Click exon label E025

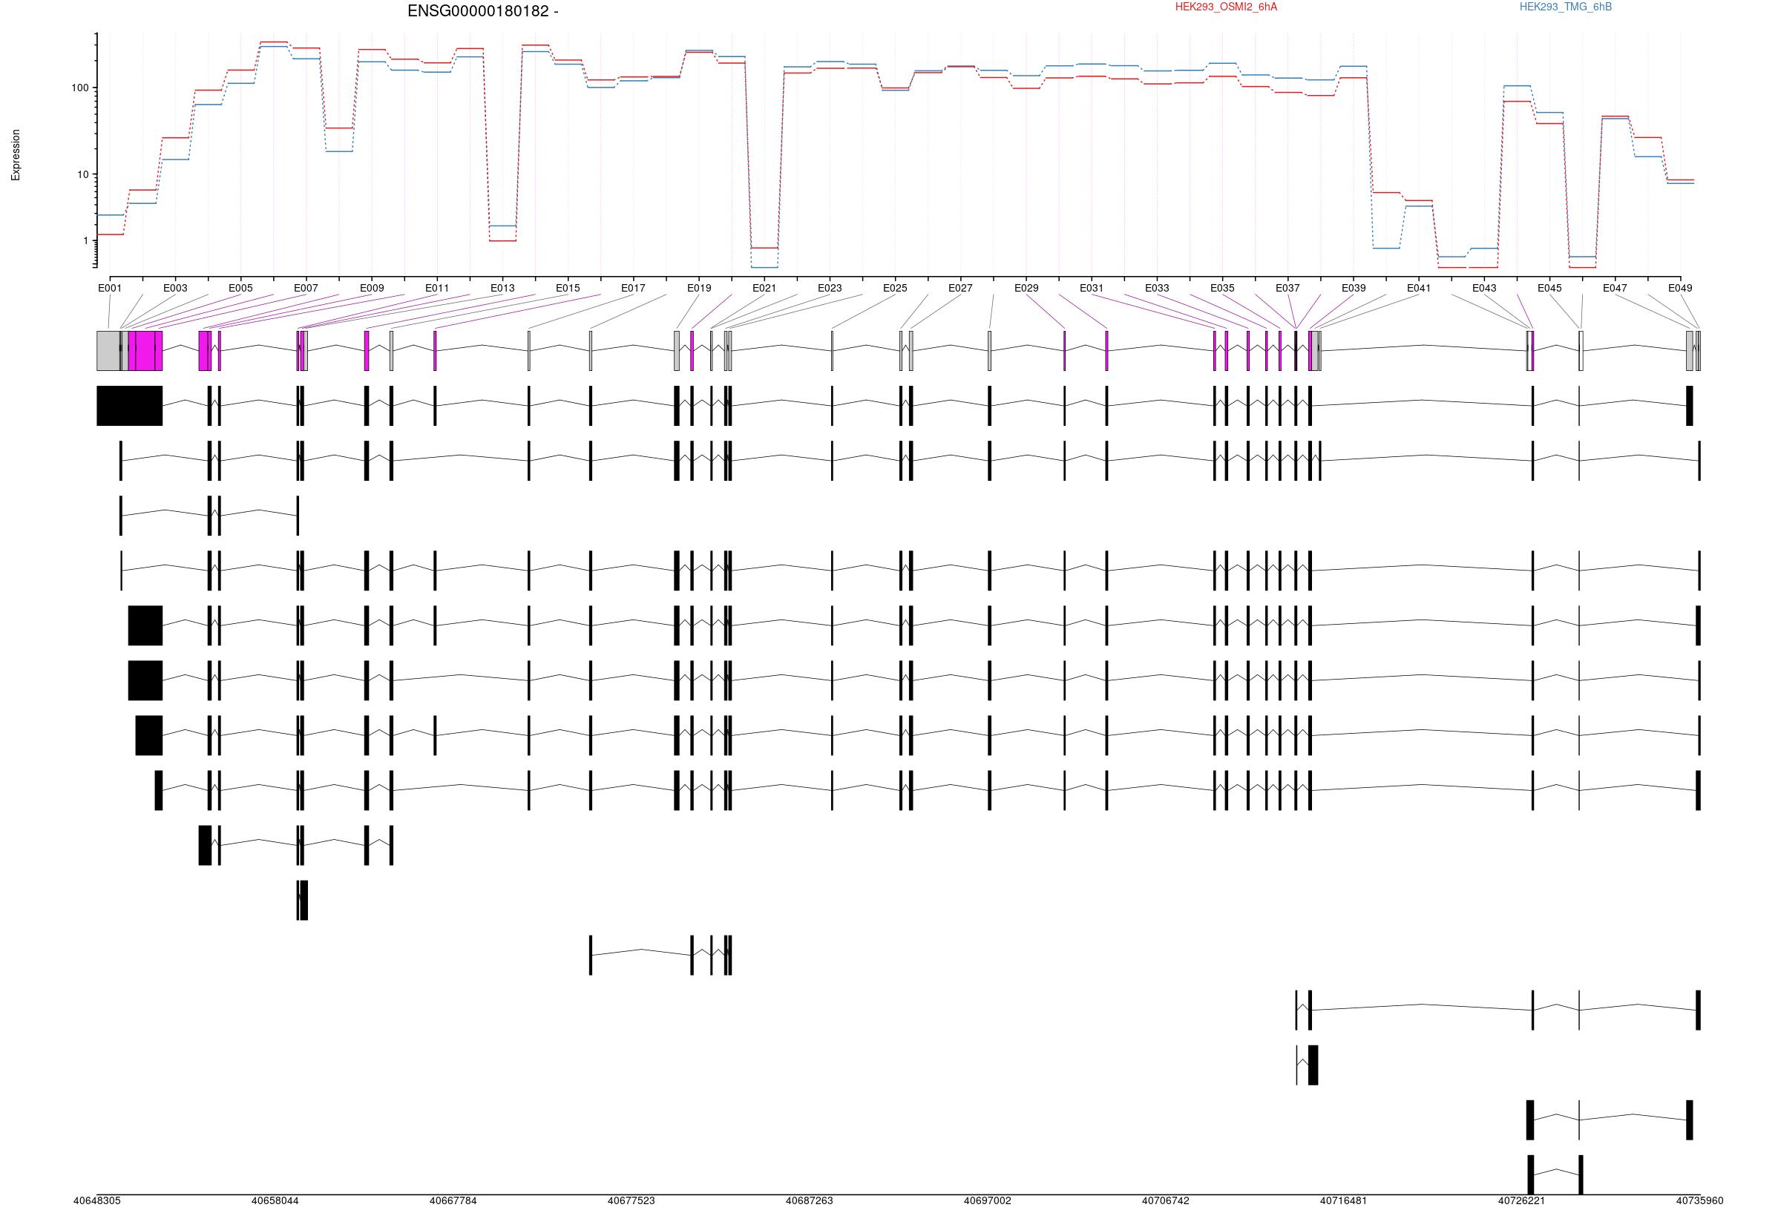click(x=895, y=288)
